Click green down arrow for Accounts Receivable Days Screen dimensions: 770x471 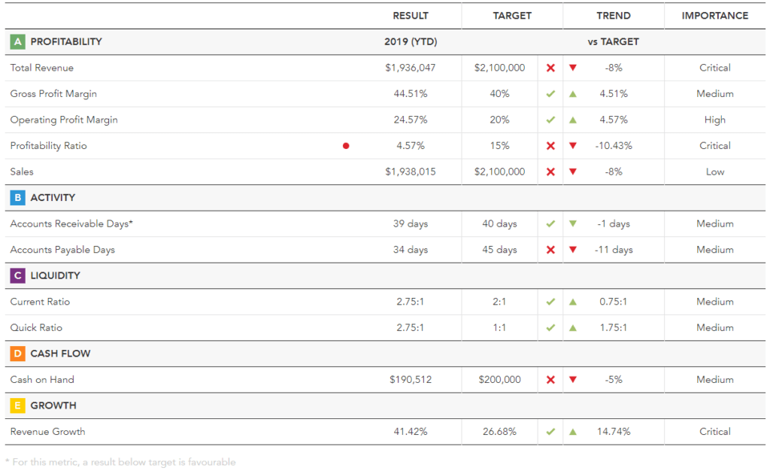573,224
